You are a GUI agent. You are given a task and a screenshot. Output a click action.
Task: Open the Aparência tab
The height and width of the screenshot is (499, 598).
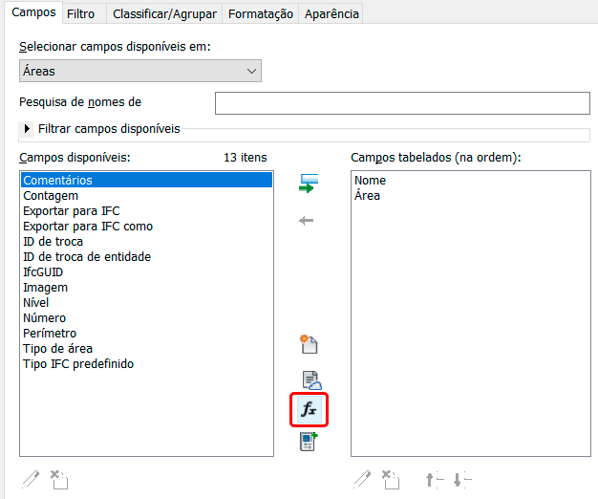point(331,13)
